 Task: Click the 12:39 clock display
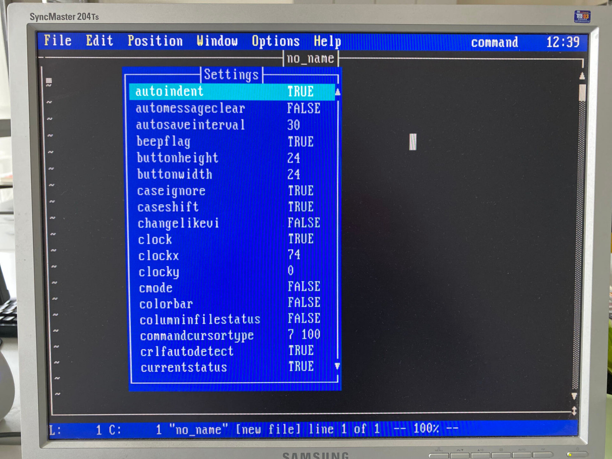pyautogui.click(x=563, y=42)
